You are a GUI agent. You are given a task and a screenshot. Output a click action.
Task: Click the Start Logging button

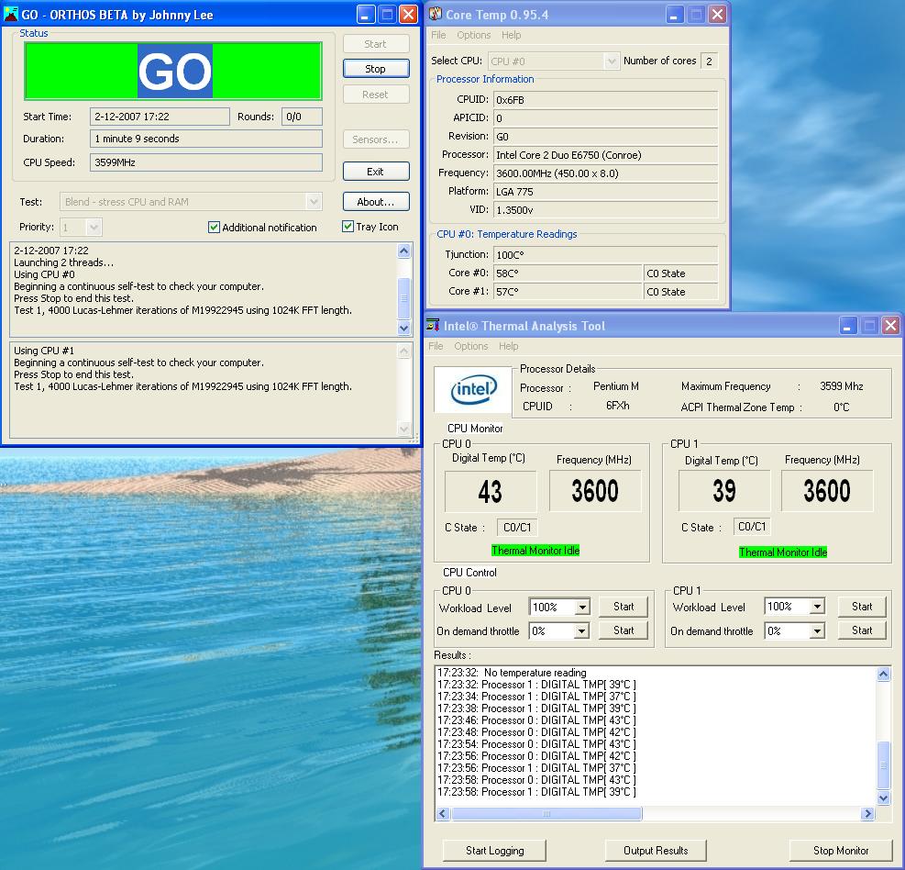coord(494,851)
